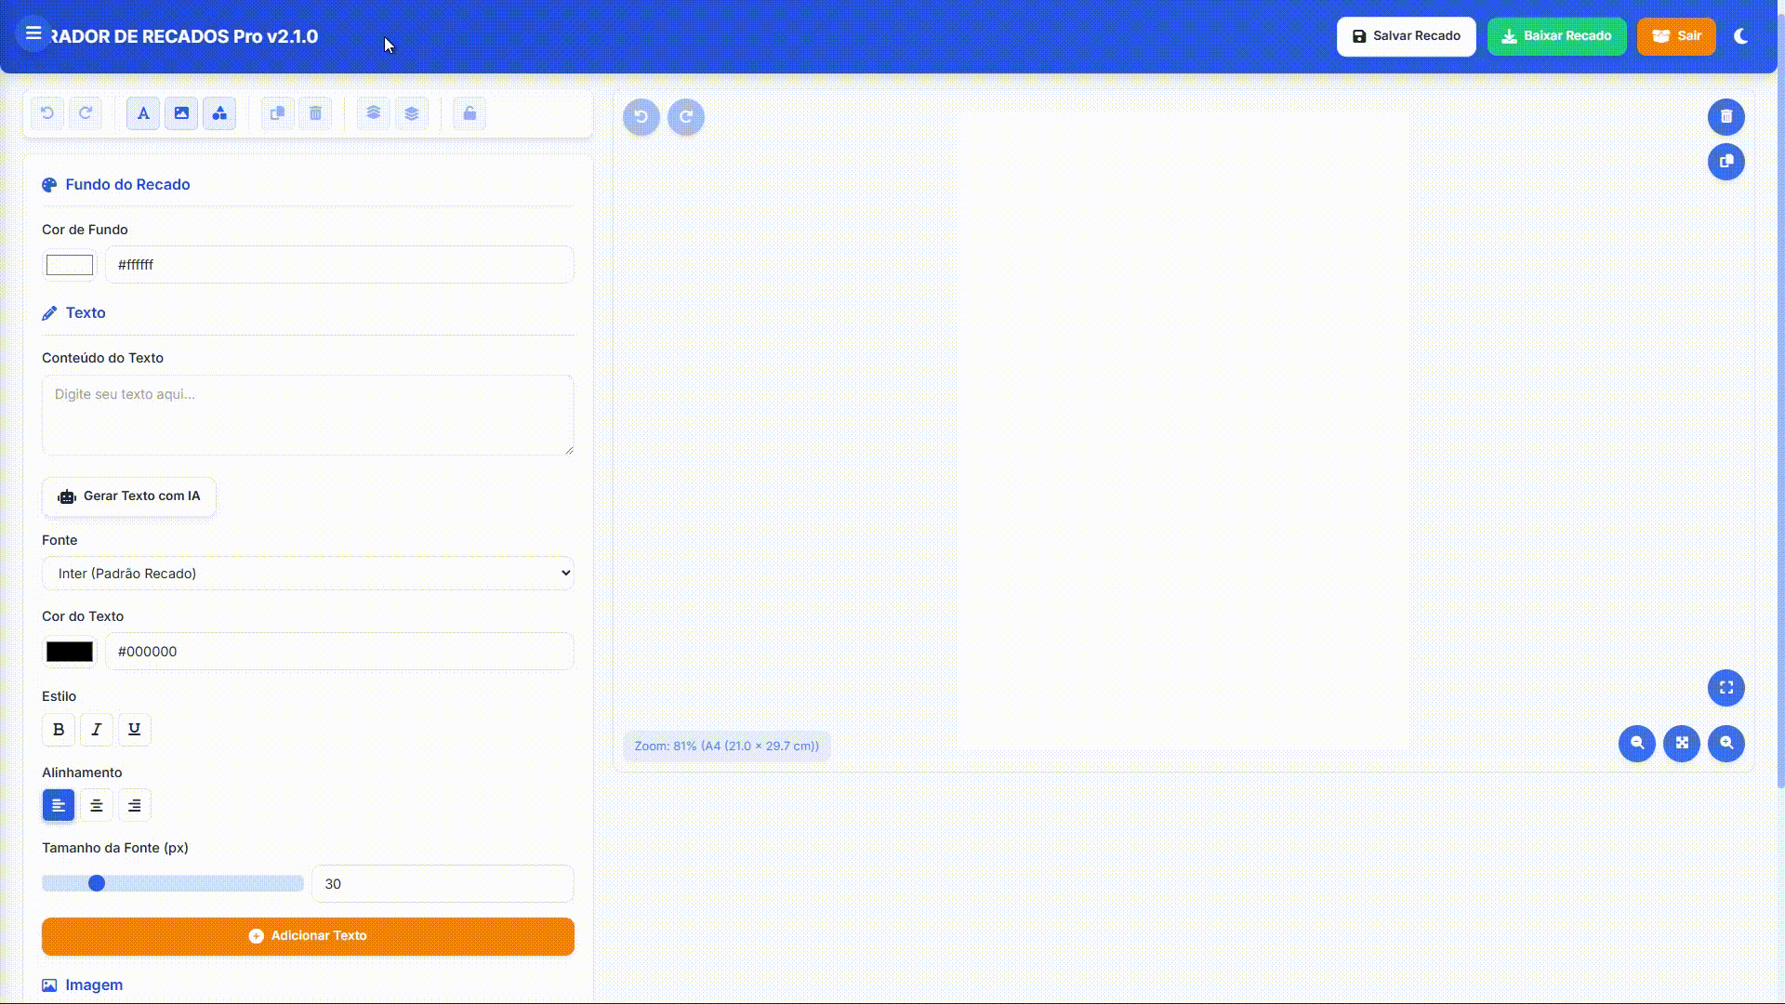Toggle italic text style
Viewport: 1785px width, 1004px height.
coord(96,730)
